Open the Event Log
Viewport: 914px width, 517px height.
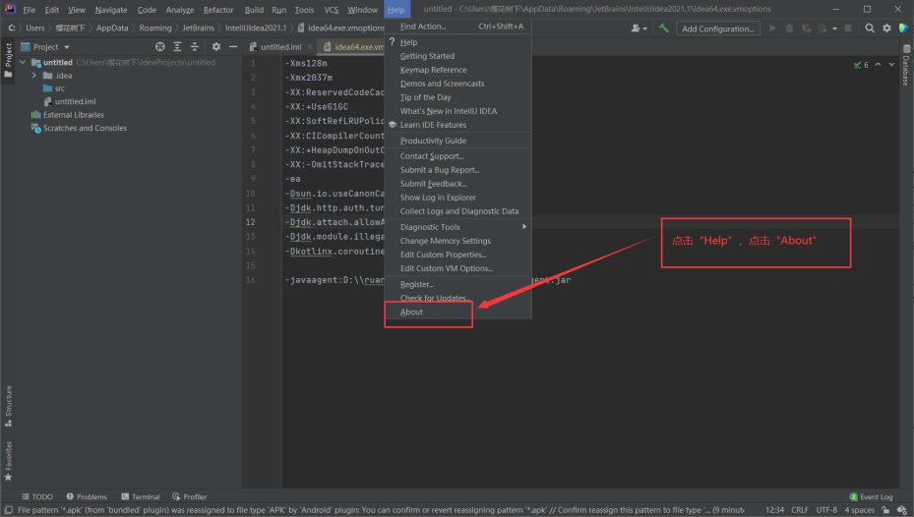pyautogui.click(x=871, y=496)
